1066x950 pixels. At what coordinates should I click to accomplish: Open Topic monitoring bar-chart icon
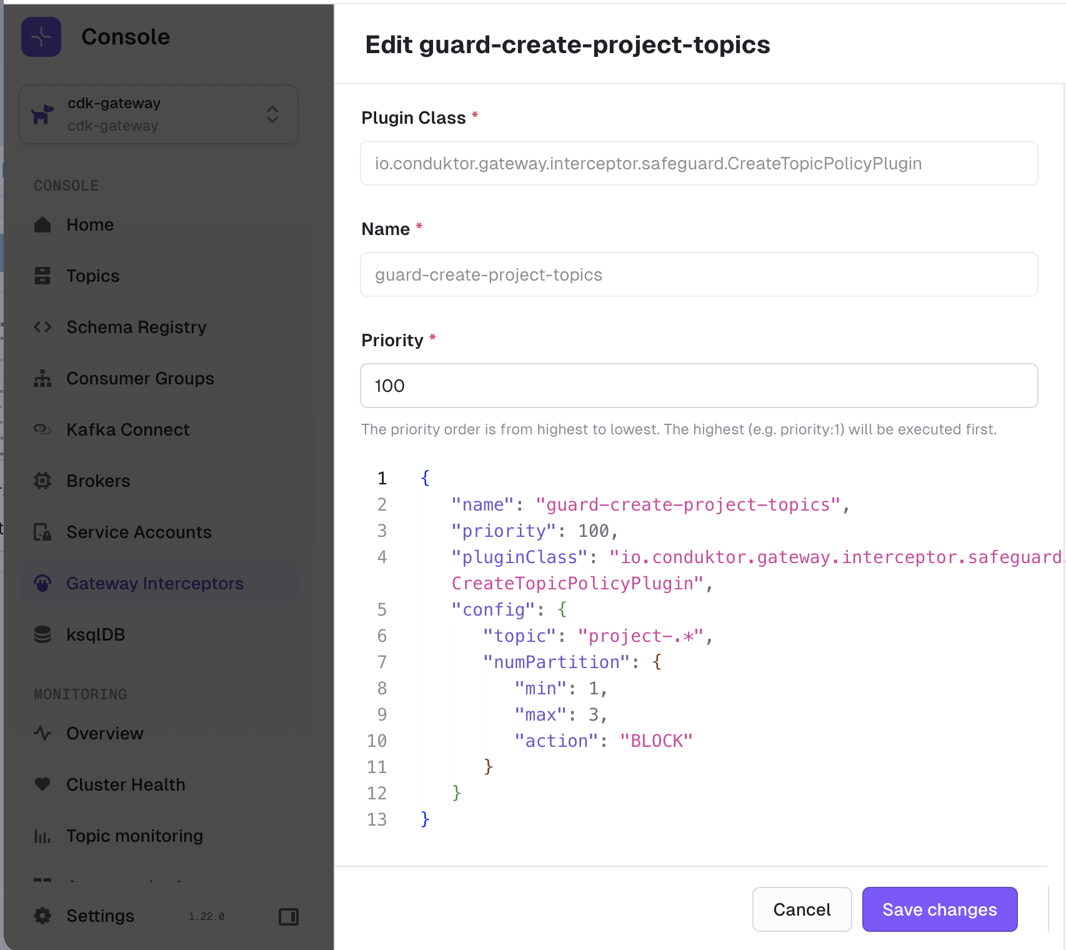tap(42, 836)
